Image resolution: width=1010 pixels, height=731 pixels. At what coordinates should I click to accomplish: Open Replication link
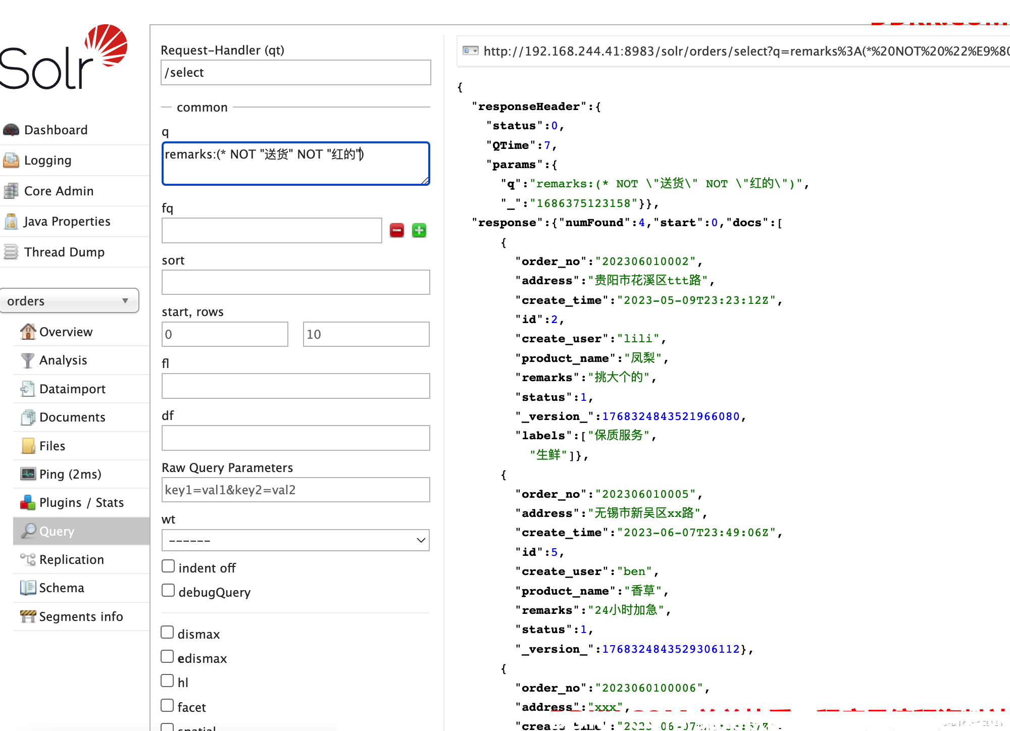coord(72,560)
